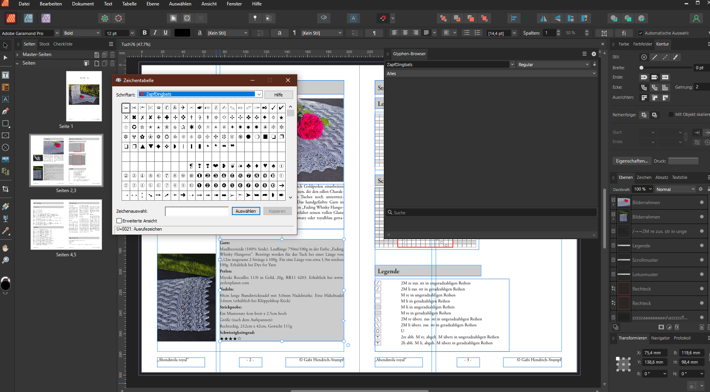Select the Rectangle shape tool
The width and height of the screenshot is (710, 392).
pos(5,123)
